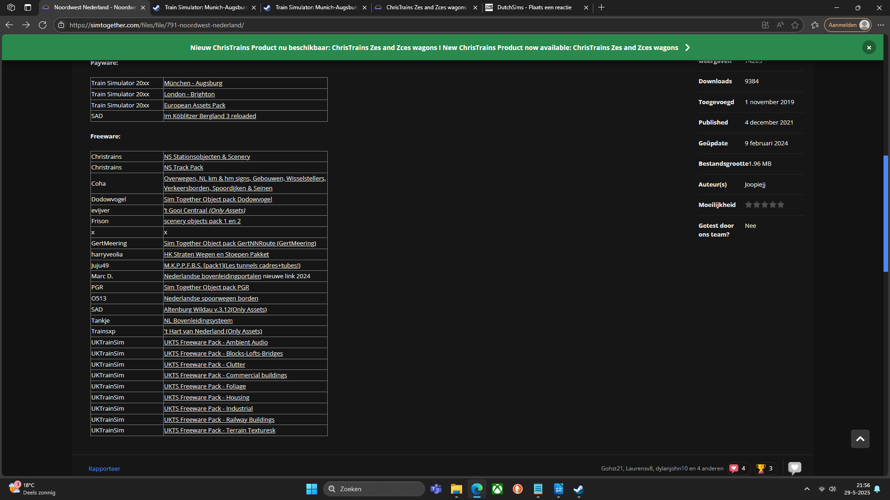Open Steam from the taskbar
Image resolution: width=890 pixels, height=500 pixels.
(578, 489)
